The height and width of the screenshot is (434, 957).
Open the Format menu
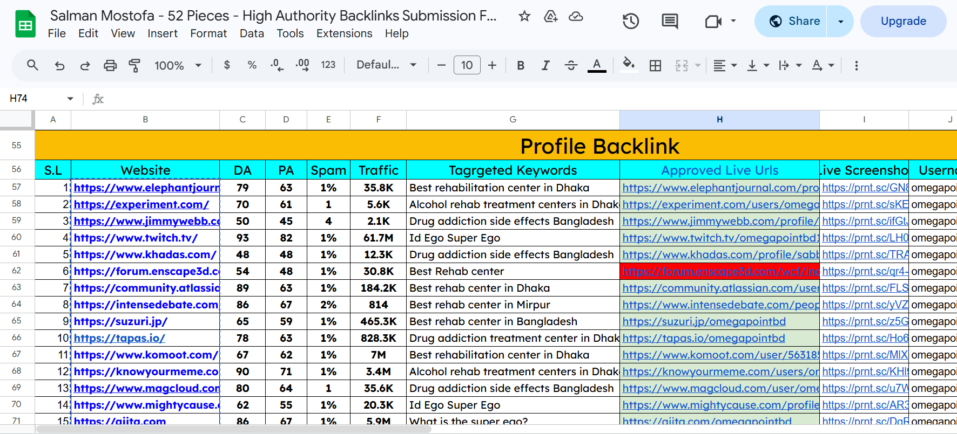point(208,33)
